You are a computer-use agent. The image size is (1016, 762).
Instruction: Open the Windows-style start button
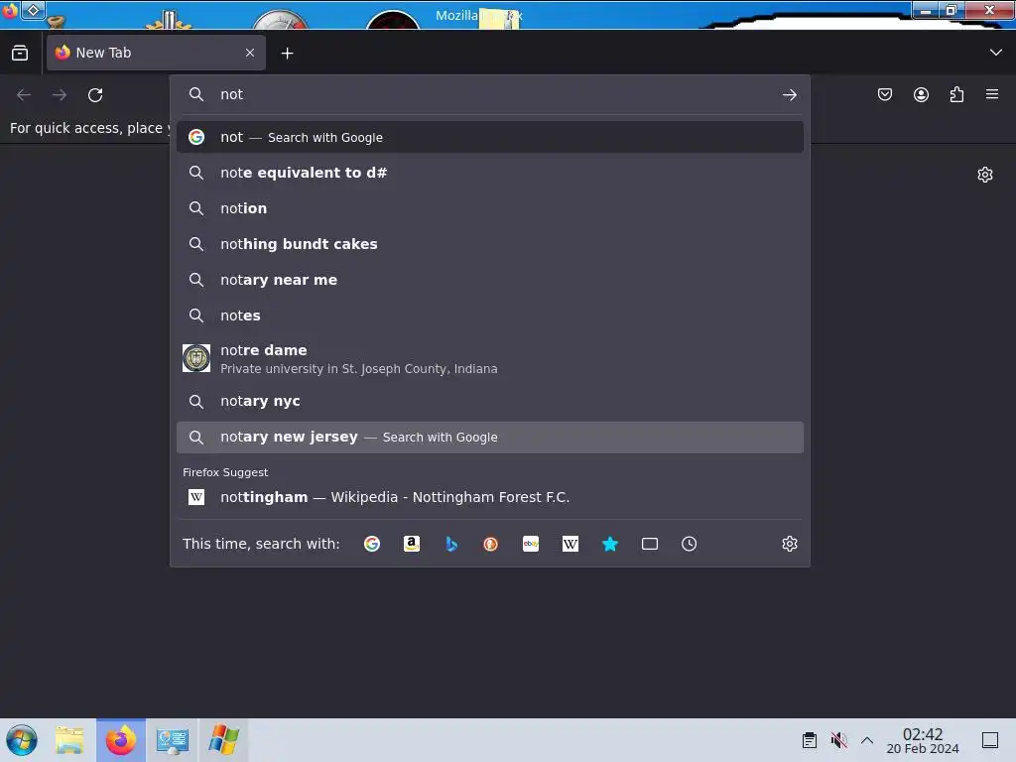(22, 740)
